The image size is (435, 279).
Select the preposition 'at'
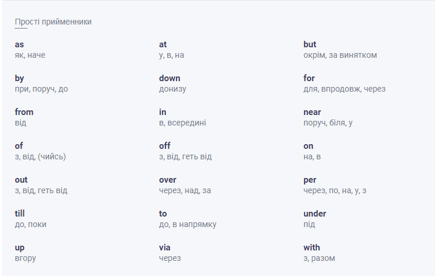(163, 44)
